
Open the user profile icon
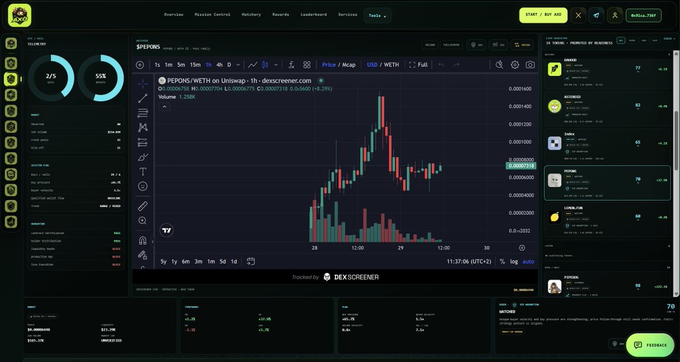(x=615, y=15)
